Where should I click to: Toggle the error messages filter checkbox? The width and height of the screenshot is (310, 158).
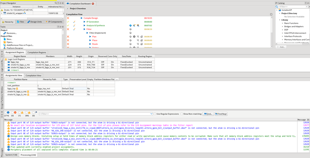(12, 112)
